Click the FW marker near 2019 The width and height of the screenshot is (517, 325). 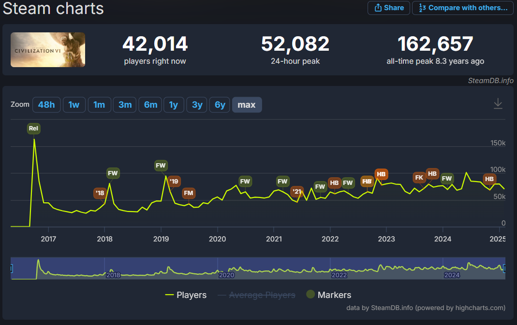(x=161, y=165)
